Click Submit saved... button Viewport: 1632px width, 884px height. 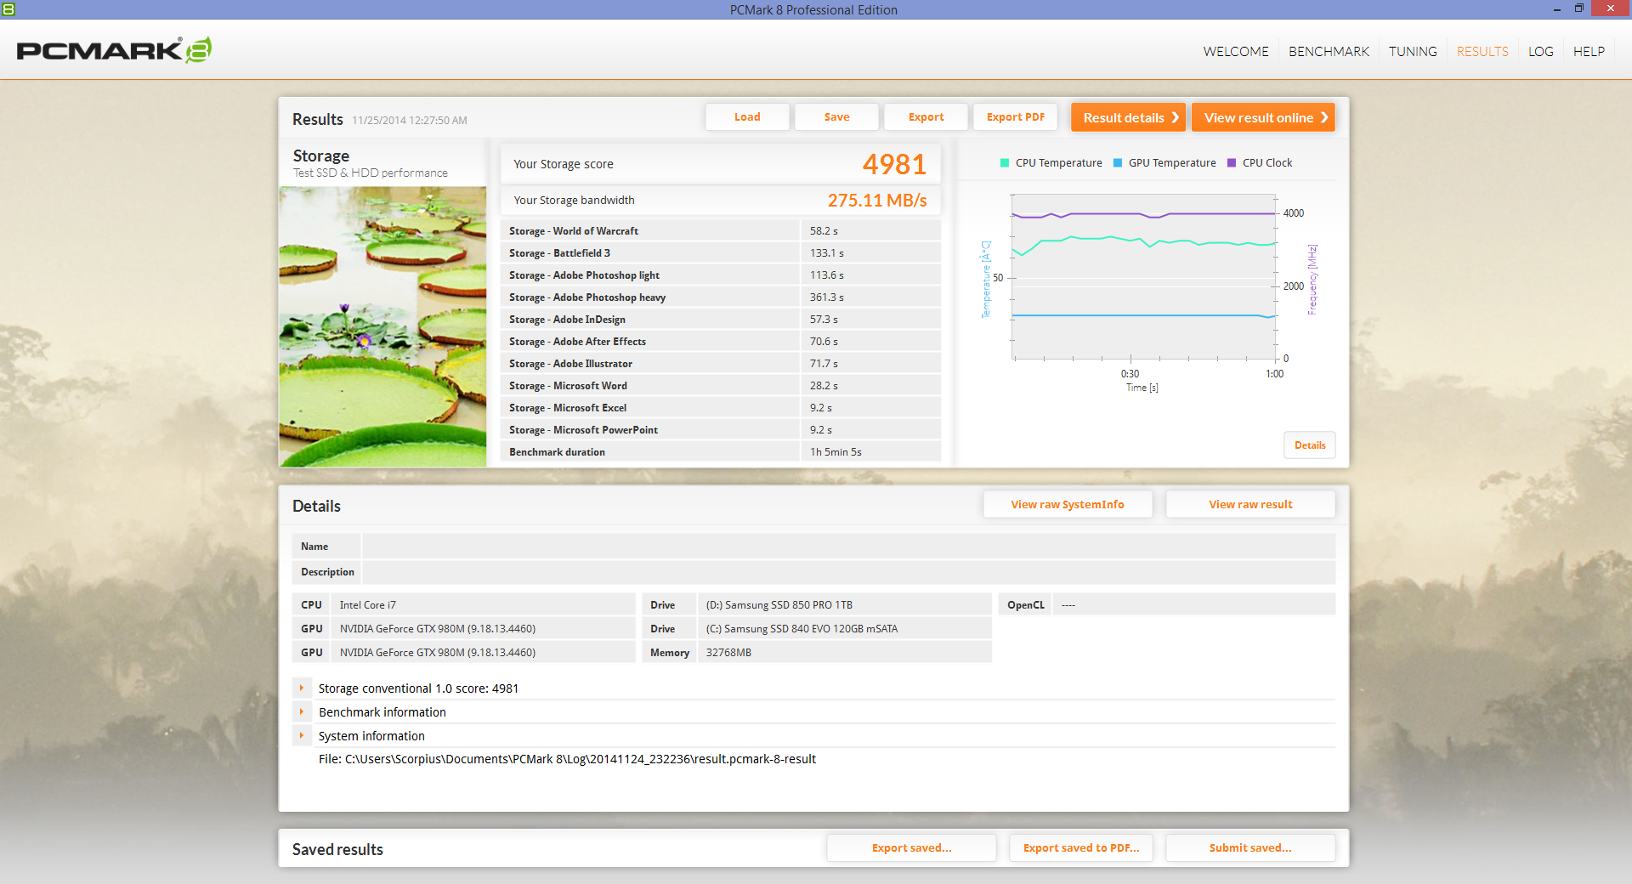pos(1250,847)
